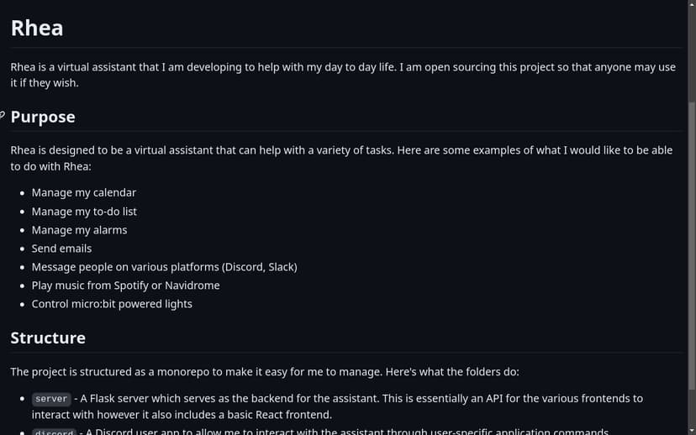The image size is (696, 435).
Task: Click the "Manage my alarms" list item
Action: click(x=79, y=230)
